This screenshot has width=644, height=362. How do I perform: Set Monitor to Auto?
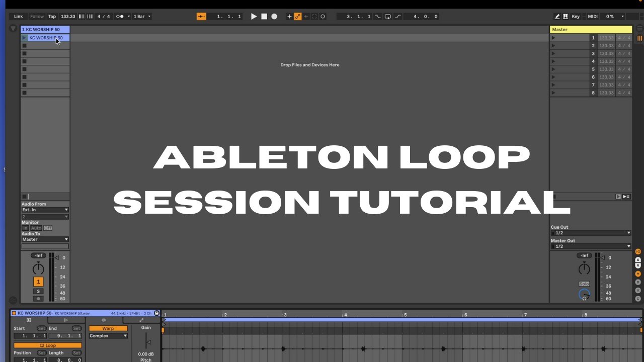[x=36, y=228]
